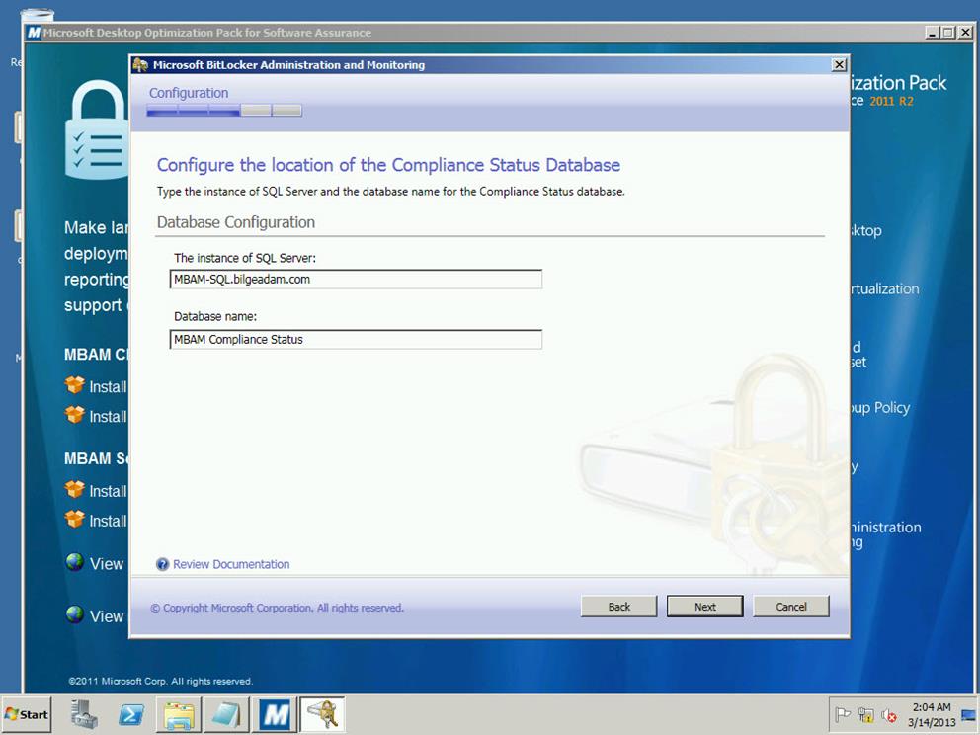Click the notepad taskbar icon

point(226,714)
